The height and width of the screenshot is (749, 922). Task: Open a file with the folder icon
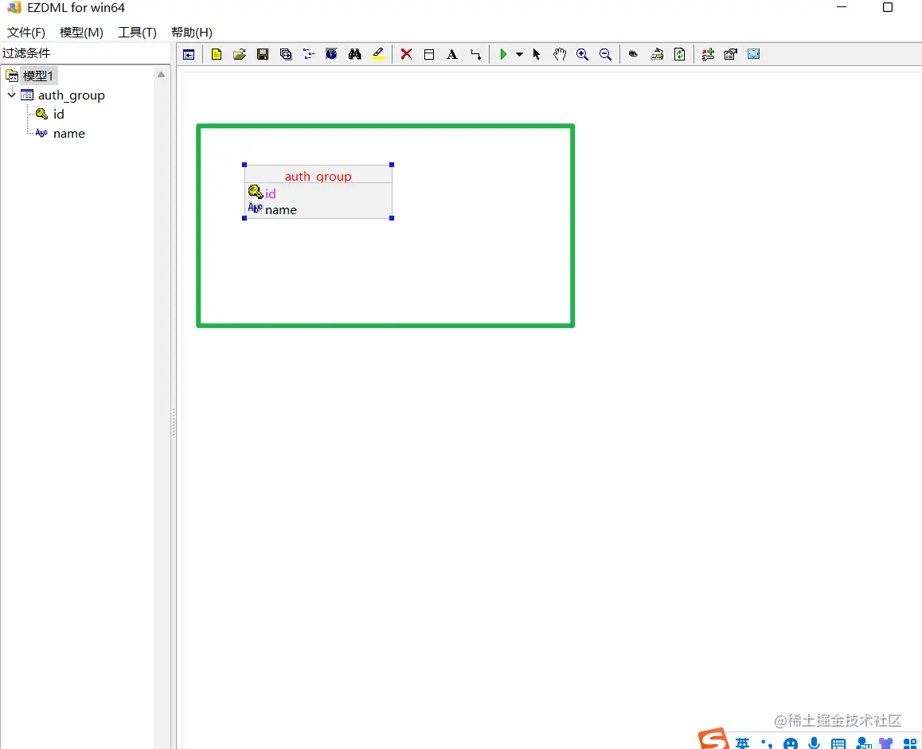coord(240,54)
